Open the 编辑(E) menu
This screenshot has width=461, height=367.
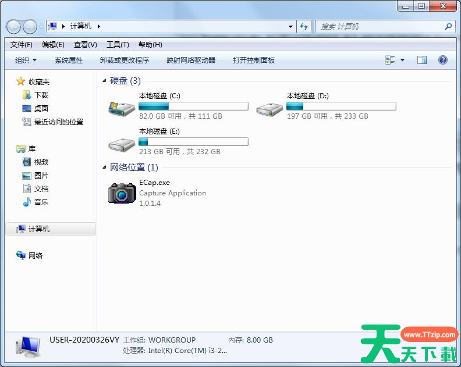tap(53, 45)
